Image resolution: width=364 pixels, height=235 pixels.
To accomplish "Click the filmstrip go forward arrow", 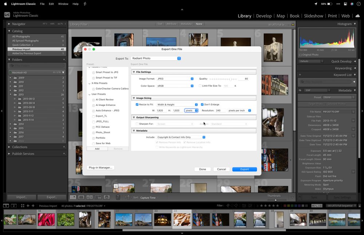I will pos(34,206).
